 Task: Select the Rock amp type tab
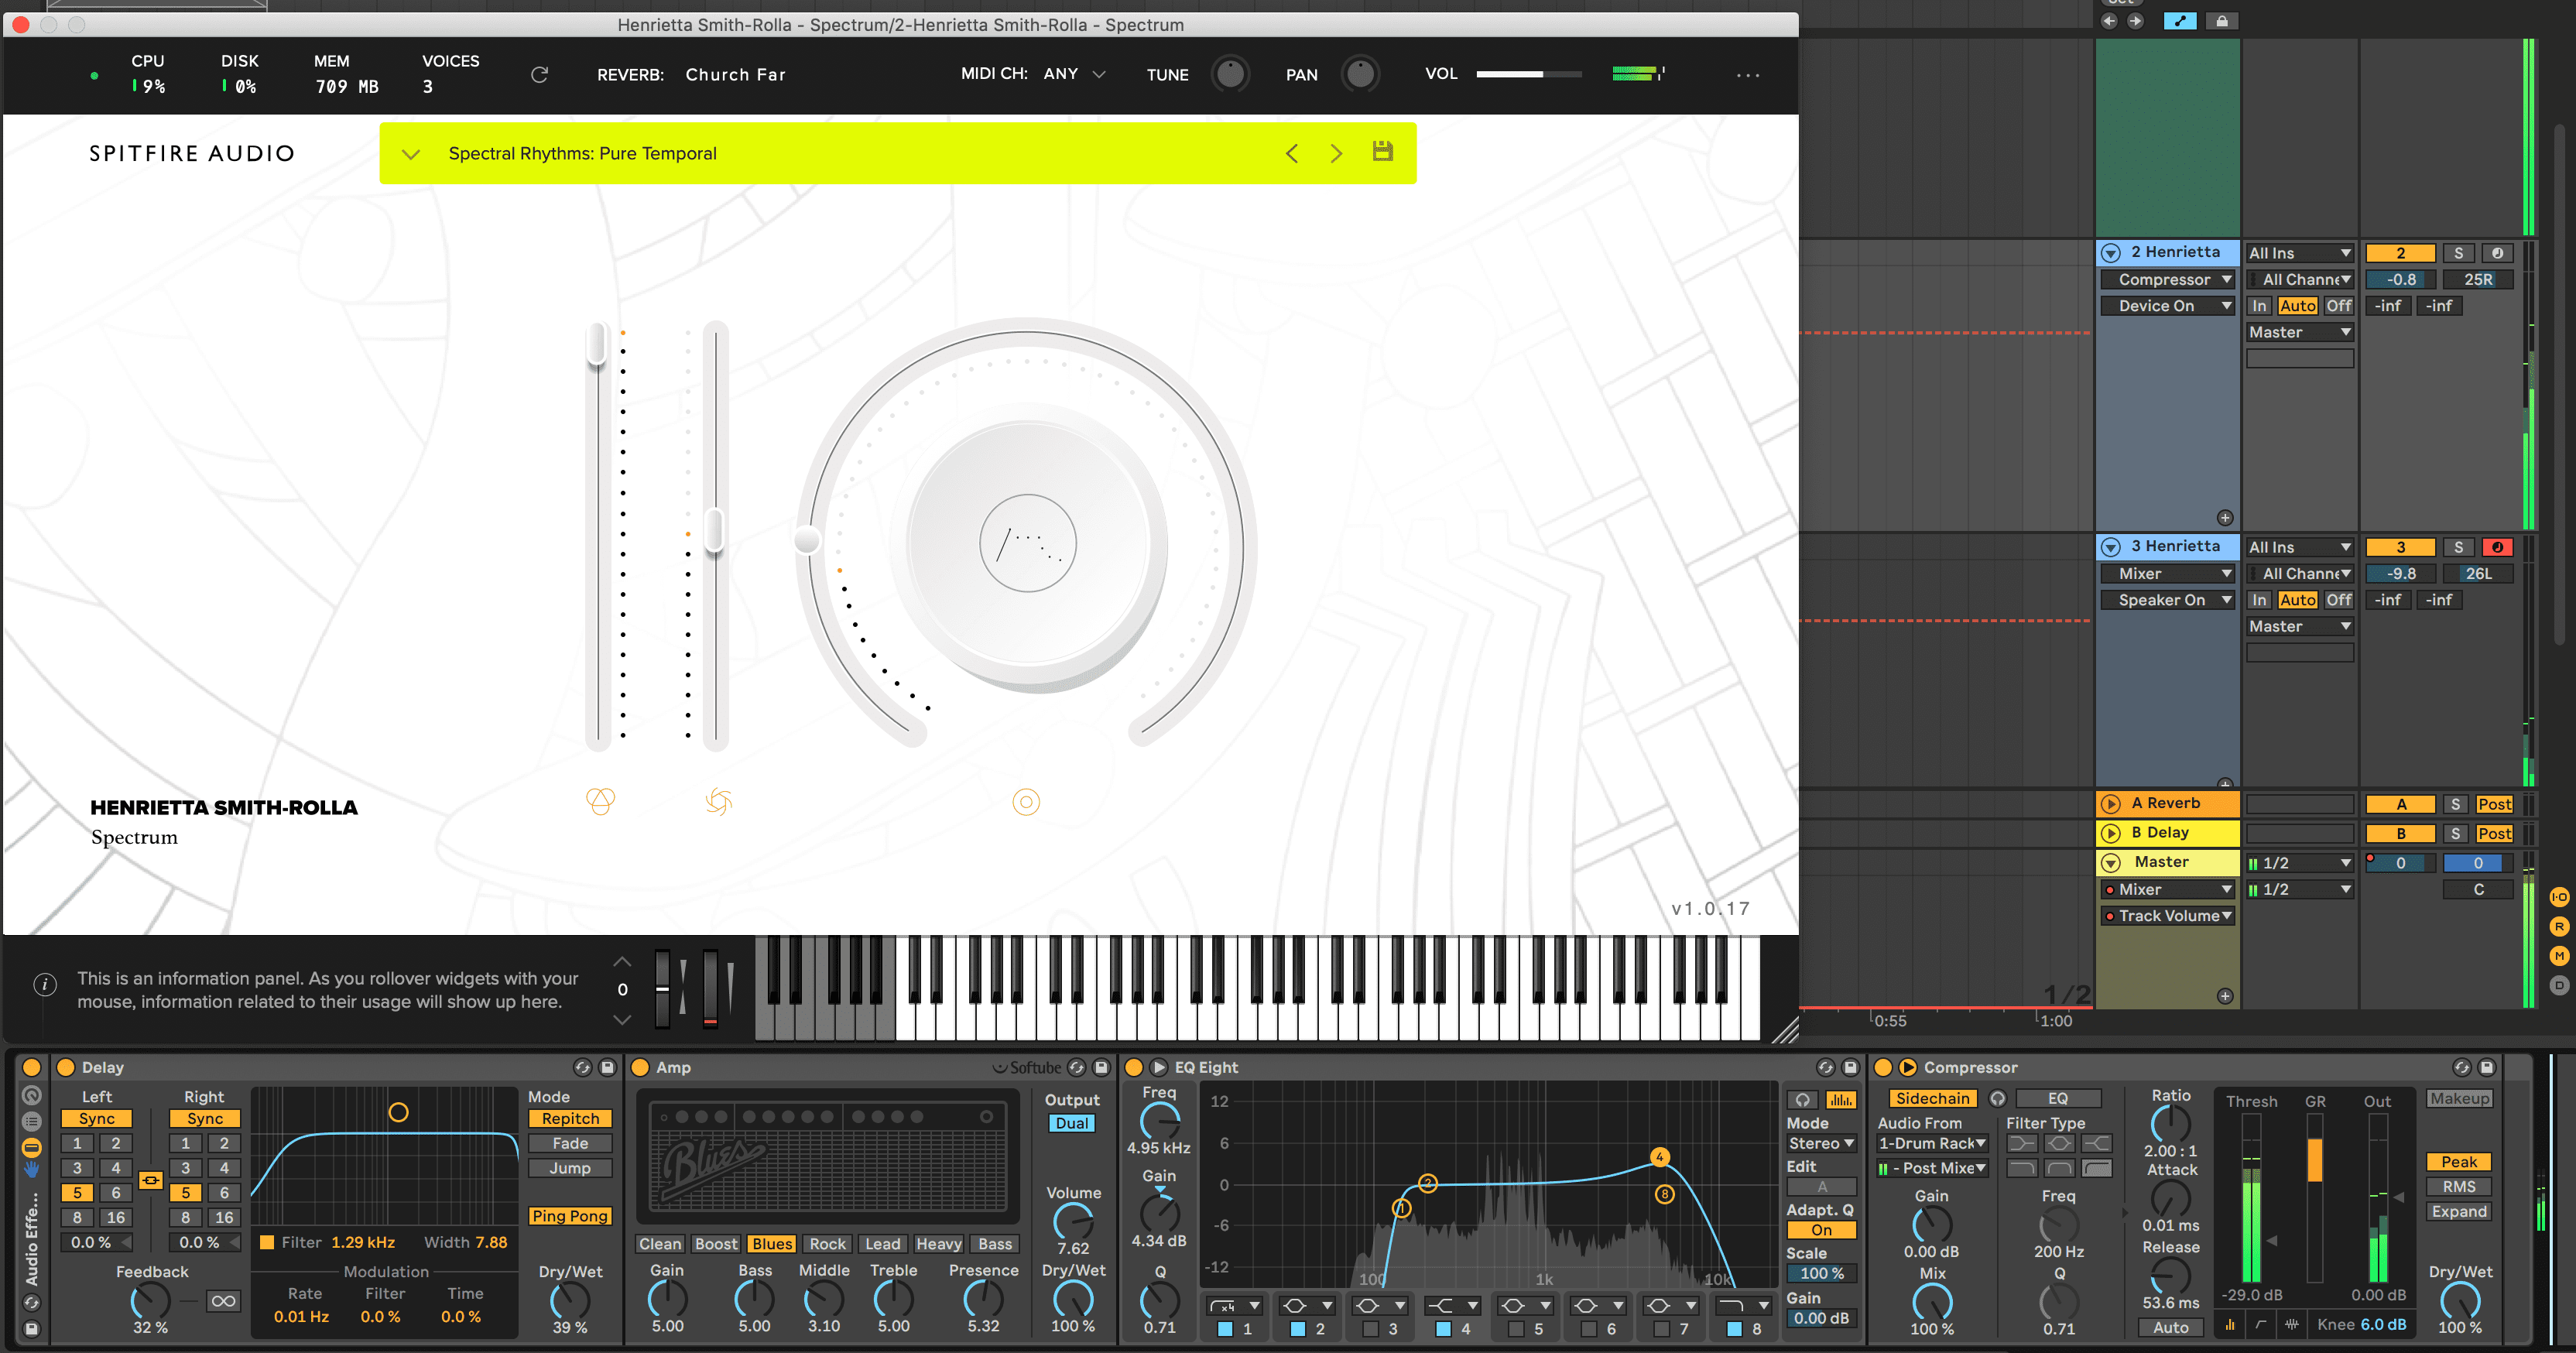[827, 1244]
